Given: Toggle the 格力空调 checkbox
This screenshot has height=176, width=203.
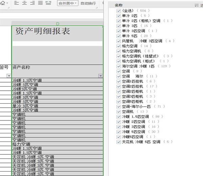Looking at the screenshot, I should 118,46.
